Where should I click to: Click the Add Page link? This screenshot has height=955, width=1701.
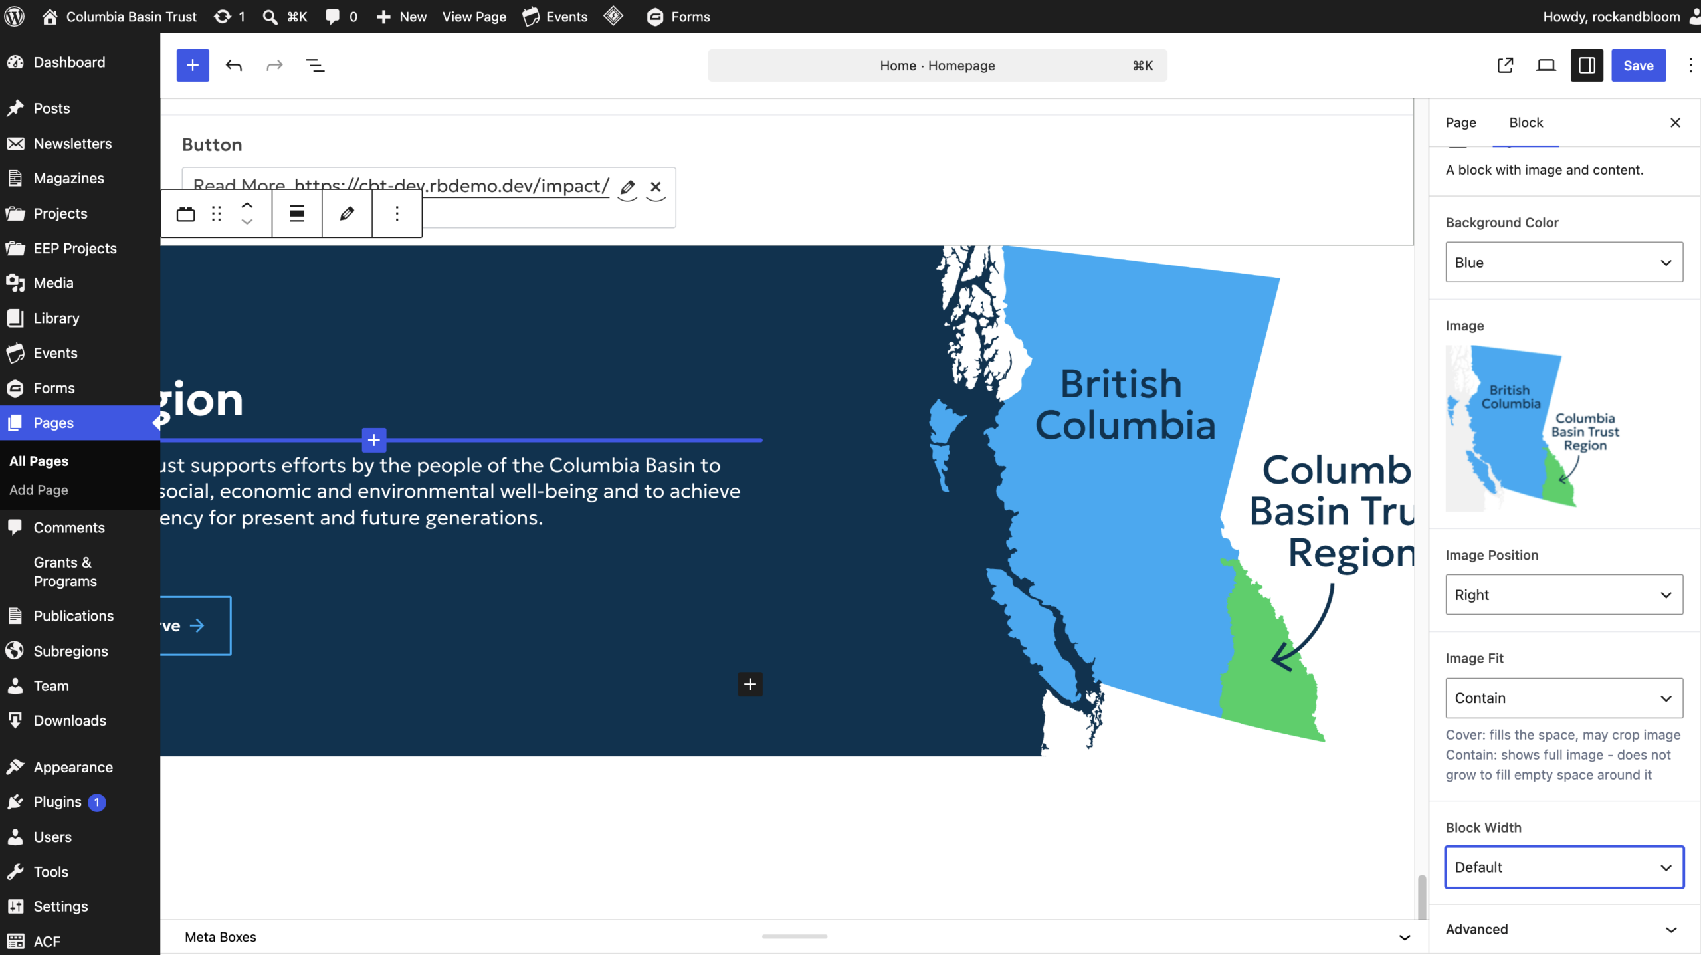39,490
